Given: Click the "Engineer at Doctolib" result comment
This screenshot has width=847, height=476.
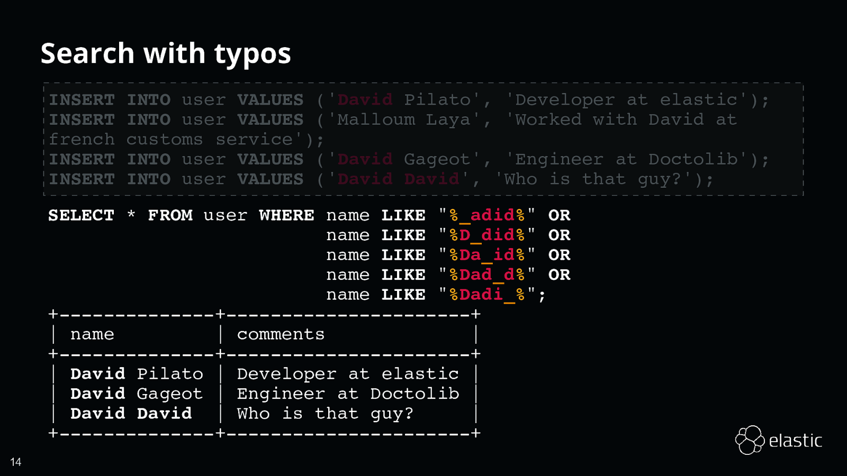Looking at the screenshot, I should [x=348, y=394].
